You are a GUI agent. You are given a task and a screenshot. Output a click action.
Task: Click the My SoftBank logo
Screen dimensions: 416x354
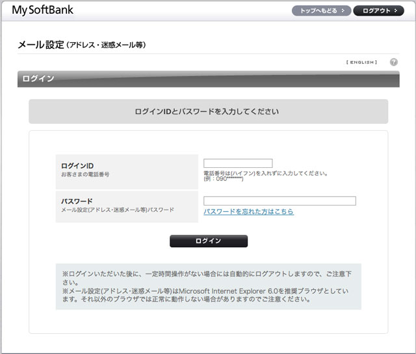coord(43,10)
